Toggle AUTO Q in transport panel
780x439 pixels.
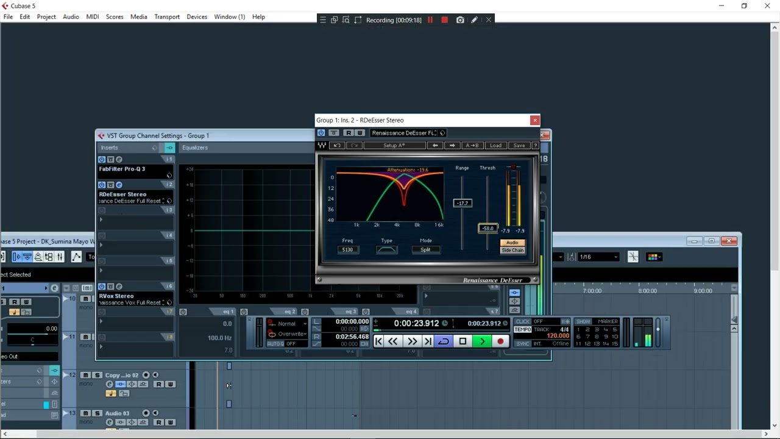coord(276,344)
